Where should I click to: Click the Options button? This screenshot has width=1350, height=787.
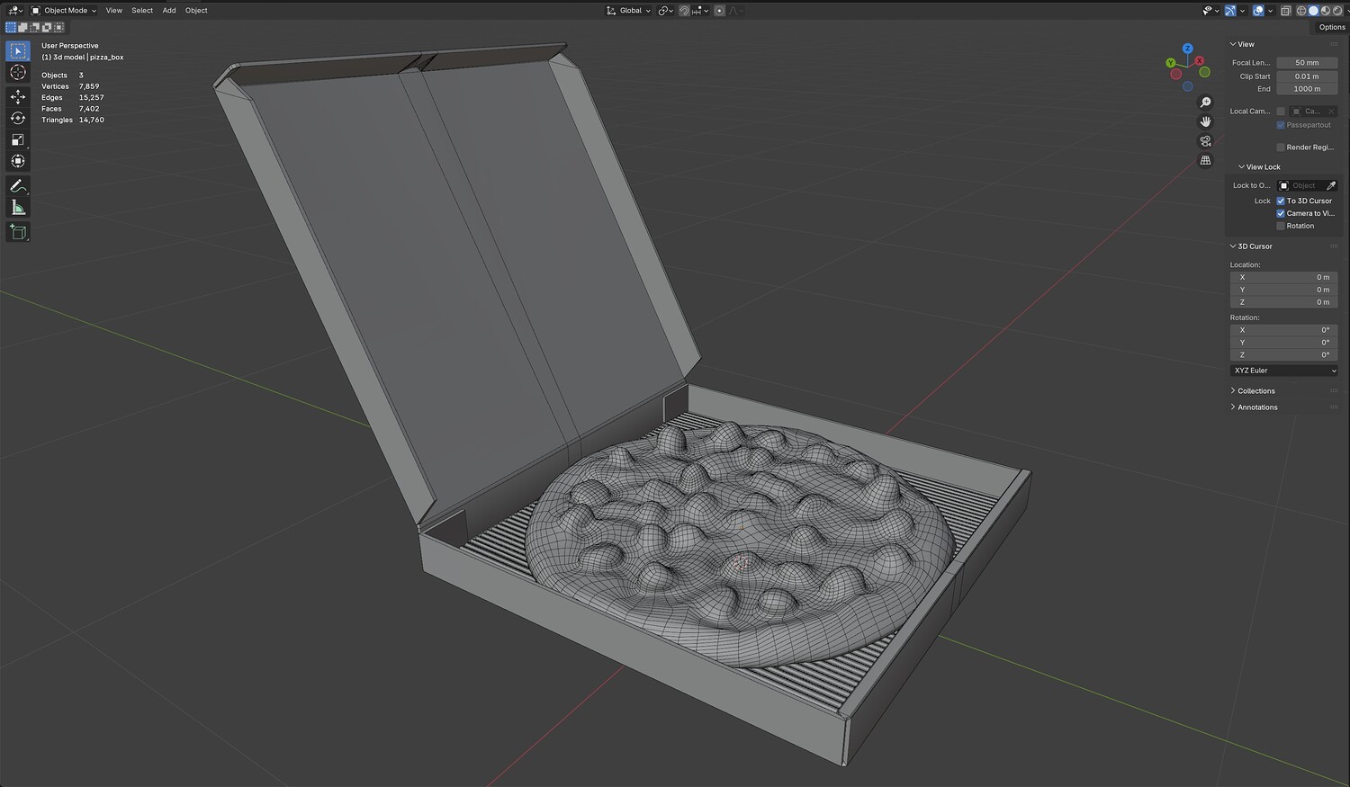pos(1332,27)
